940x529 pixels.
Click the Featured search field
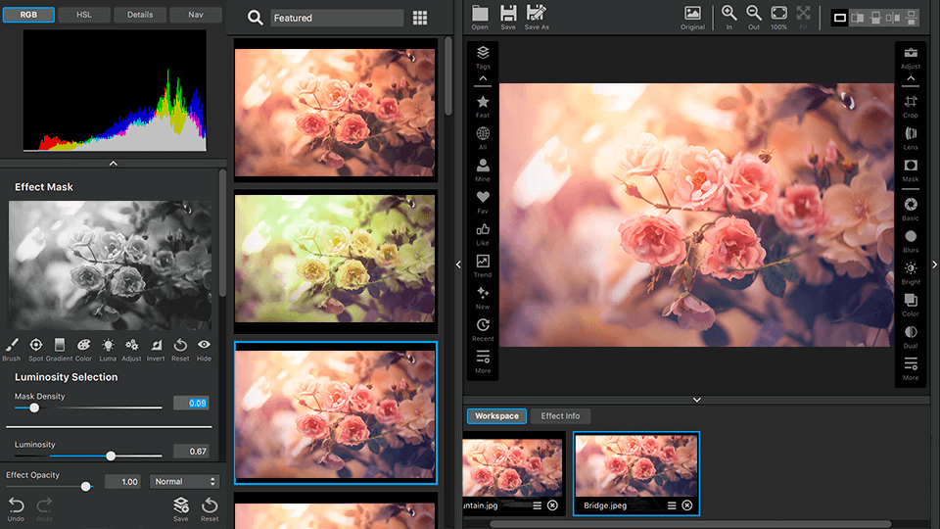[x=337, y=18]
